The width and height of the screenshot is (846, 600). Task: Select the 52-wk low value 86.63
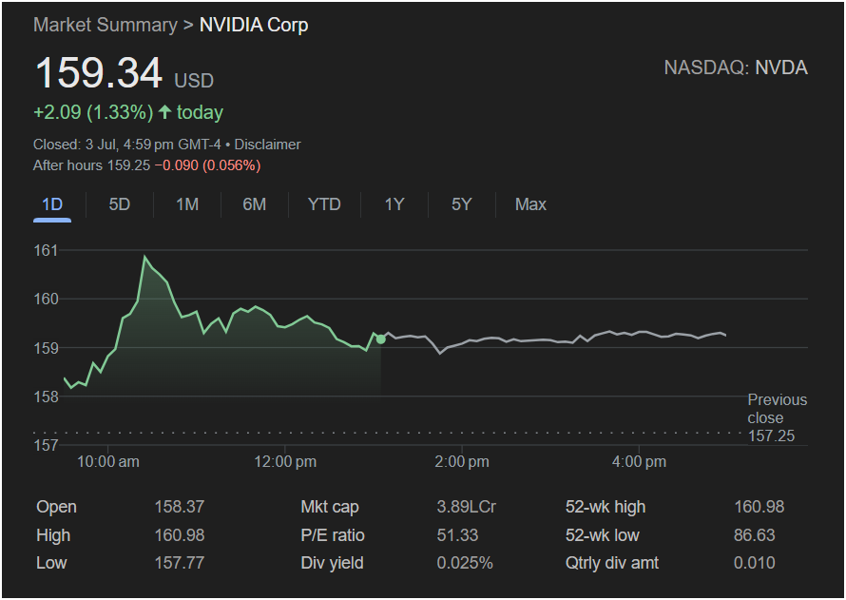(x=755, y=535)
